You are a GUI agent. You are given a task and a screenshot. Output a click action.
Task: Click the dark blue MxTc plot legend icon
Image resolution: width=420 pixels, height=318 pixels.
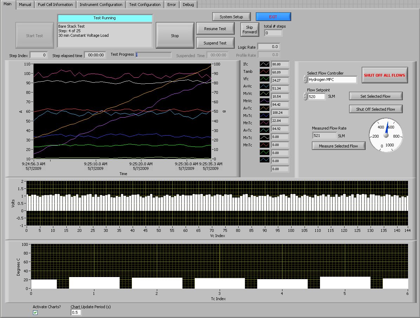coord(264,116)
